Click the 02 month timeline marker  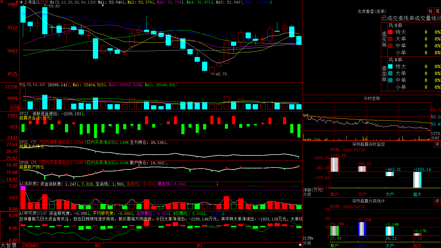click(98, 245)
